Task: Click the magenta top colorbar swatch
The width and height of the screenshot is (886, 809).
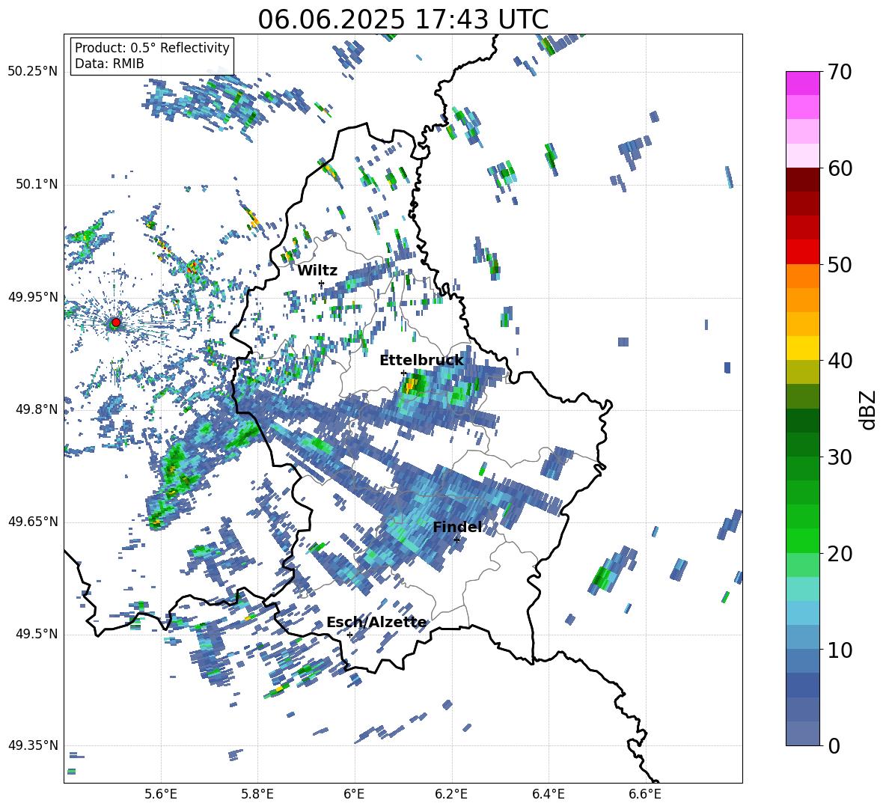Action: [x=803, y=83]
